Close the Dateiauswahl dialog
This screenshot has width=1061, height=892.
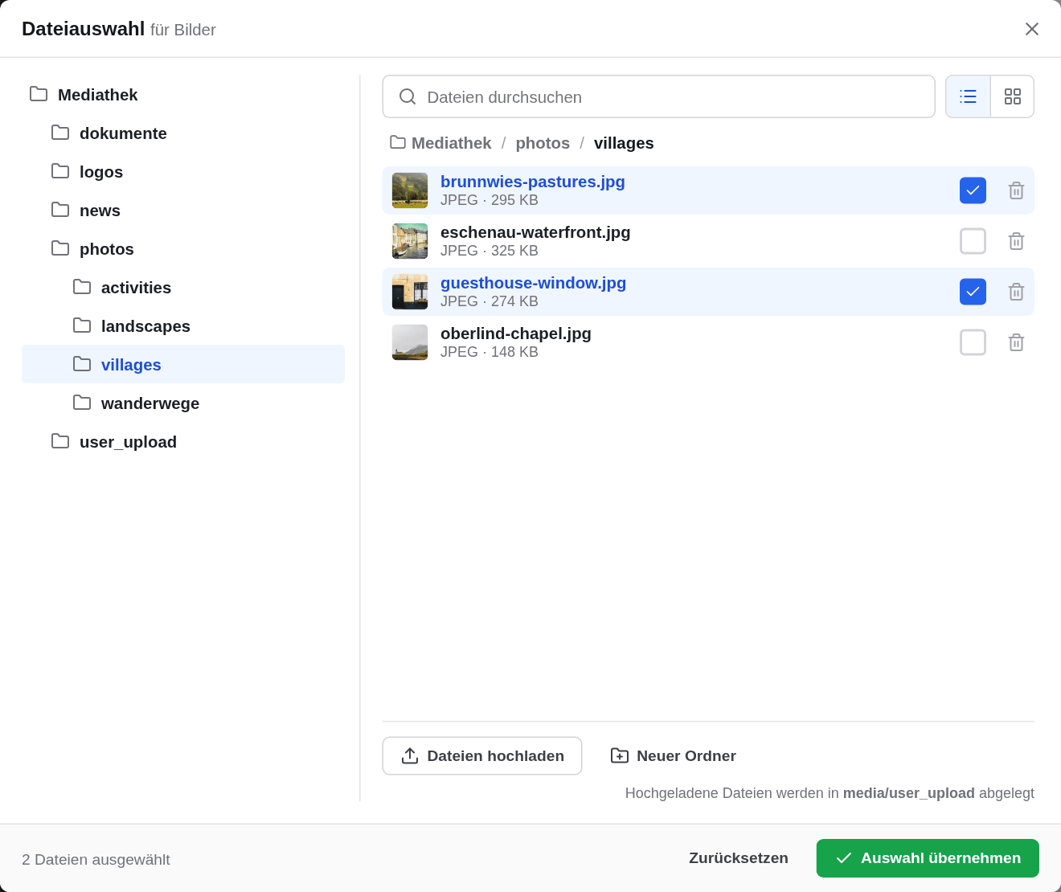pos(1032,29)
